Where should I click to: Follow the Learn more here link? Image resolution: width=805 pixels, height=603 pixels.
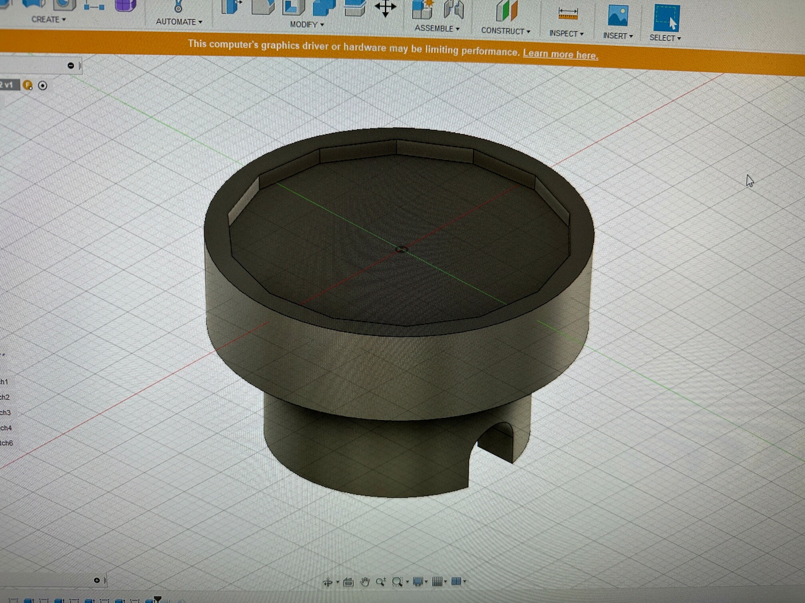560,54
